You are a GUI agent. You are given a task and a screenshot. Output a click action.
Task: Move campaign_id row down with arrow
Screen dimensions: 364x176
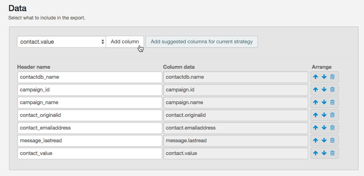324,90
